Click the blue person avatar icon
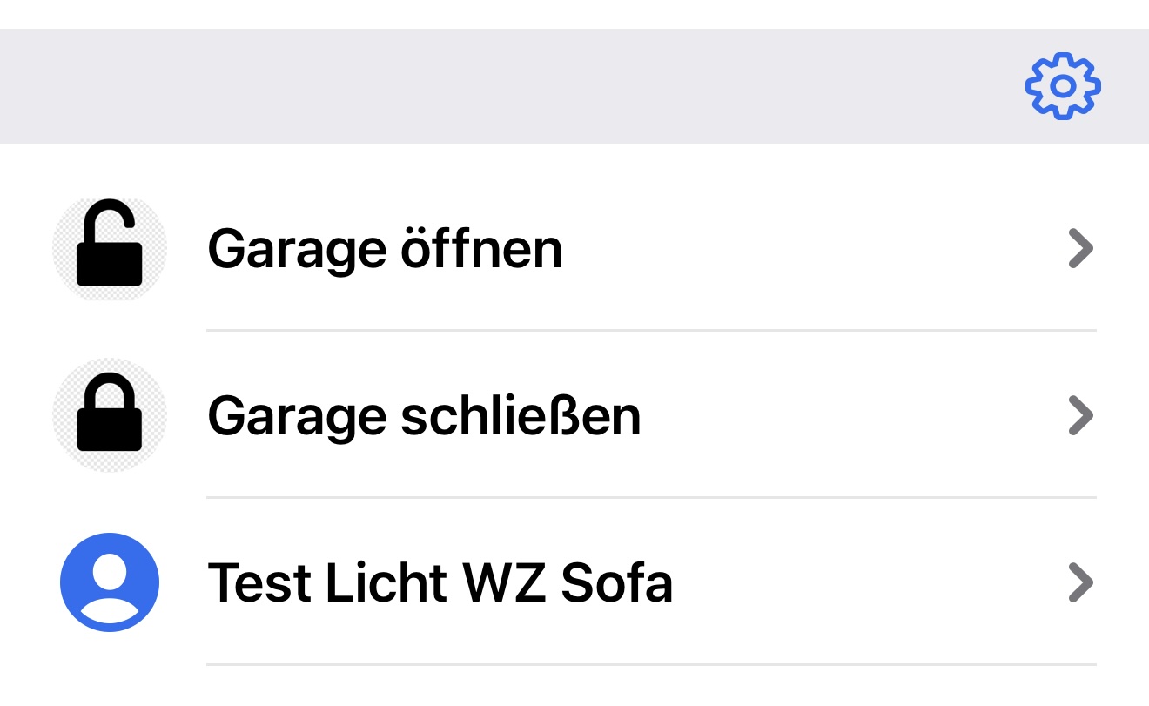Viewport: 1149px width, 706px height. click(x=110, y=582)
